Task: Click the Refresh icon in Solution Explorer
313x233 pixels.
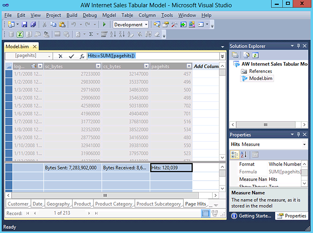Action: (x=254, y=55)
